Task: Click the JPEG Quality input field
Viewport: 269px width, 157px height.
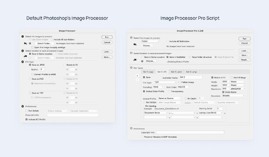Action: 43,70
